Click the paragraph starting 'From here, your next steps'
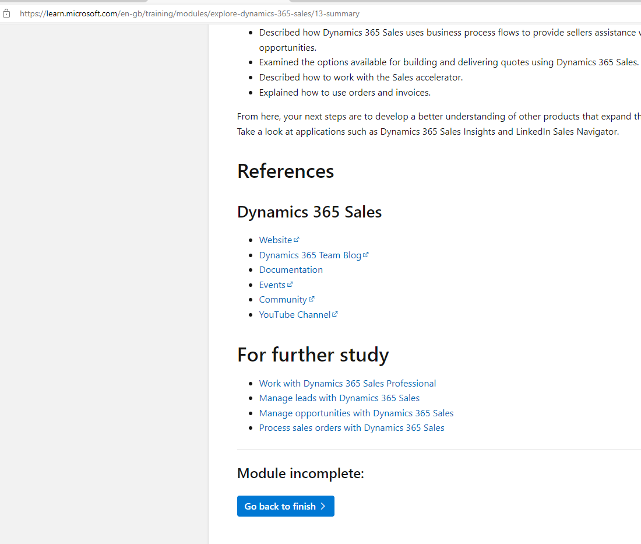Image resolution: width=641 pixels, height=544 pixels. [x=439, y=124]
